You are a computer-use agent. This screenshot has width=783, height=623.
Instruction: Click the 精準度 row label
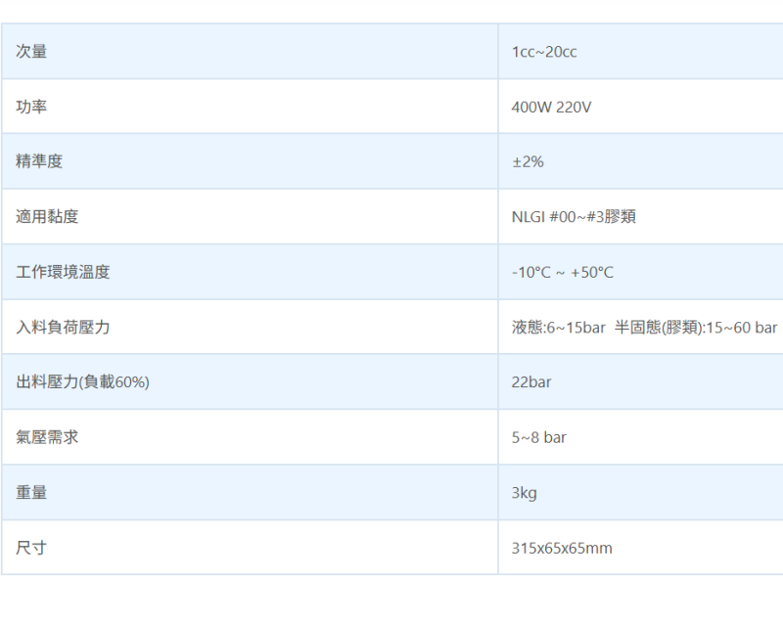39,161
